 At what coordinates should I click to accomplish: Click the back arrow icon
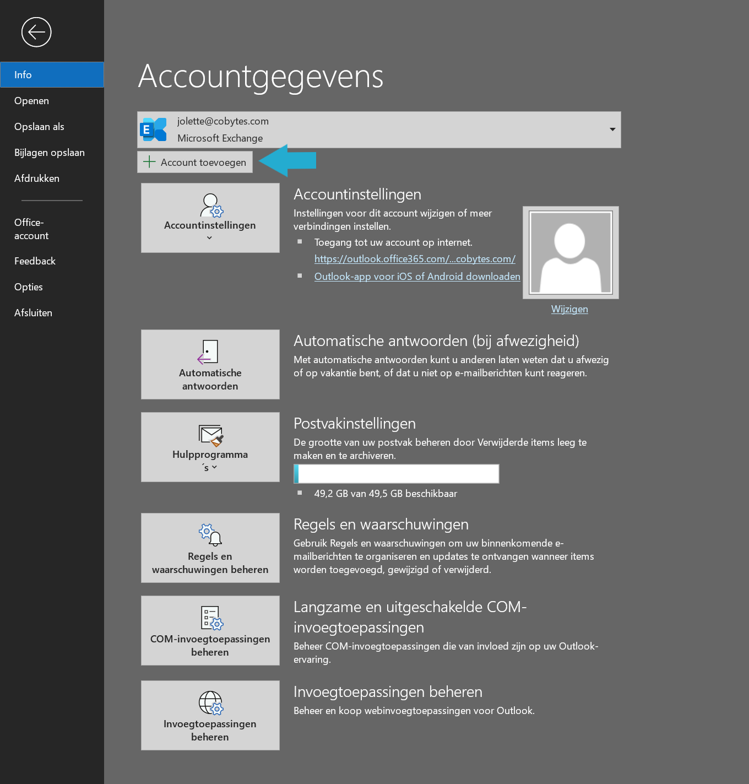coord(36,33)
